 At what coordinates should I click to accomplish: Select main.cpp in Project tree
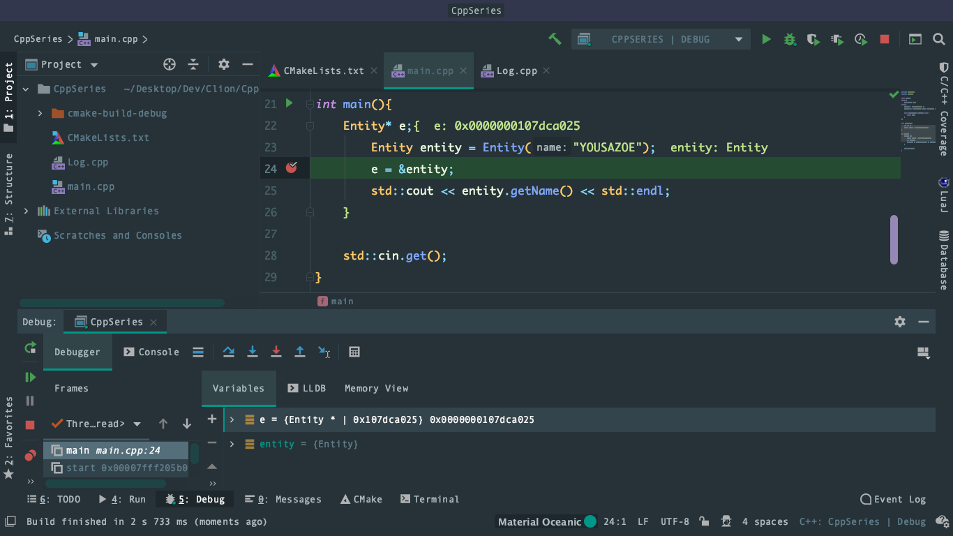pos(91,186)
